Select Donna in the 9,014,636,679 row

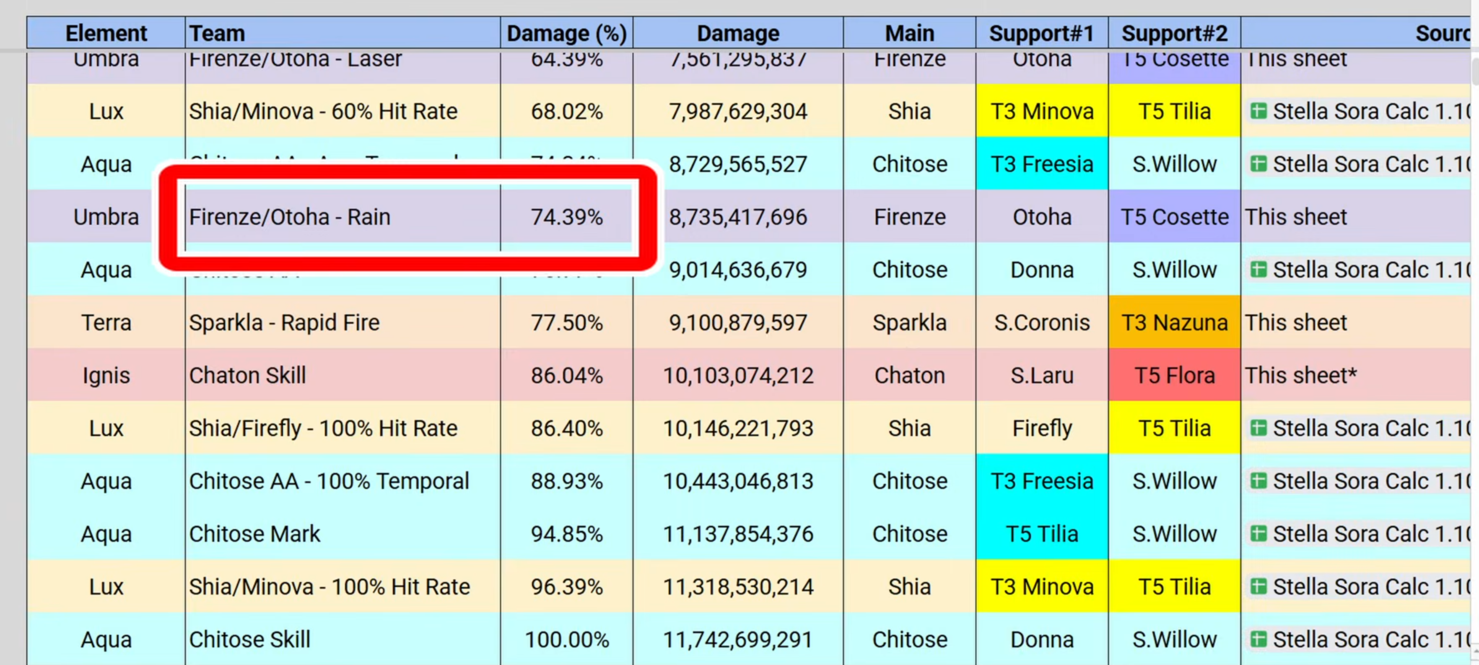pyautogui.click(x=1042, y=270)
